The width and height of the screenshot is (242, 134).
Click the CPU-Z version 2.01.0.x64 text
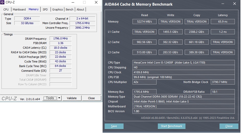tap(30, 99)
